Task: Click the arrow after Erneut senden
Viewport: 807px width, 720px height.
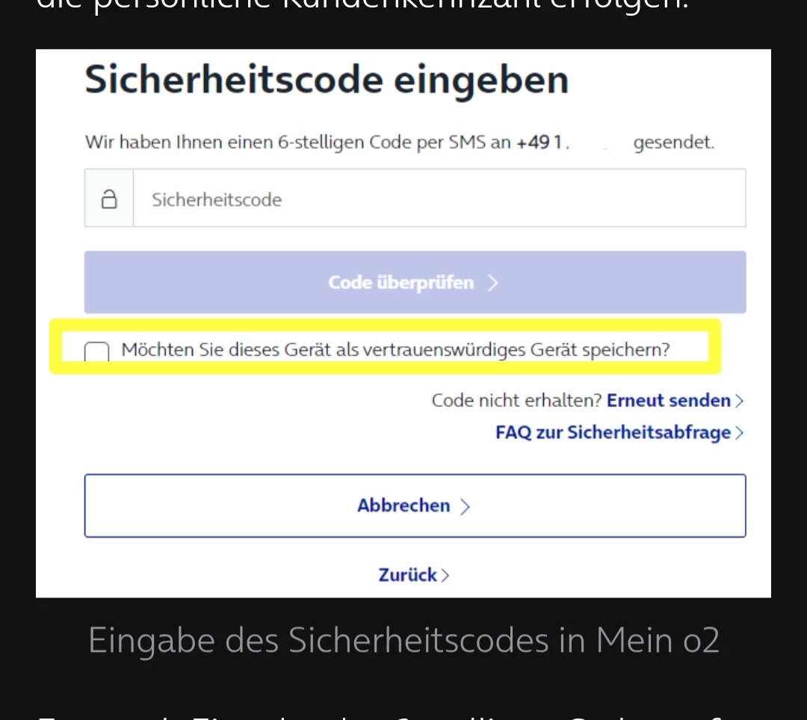Action: pyautogui.click(x=739, y=401)
